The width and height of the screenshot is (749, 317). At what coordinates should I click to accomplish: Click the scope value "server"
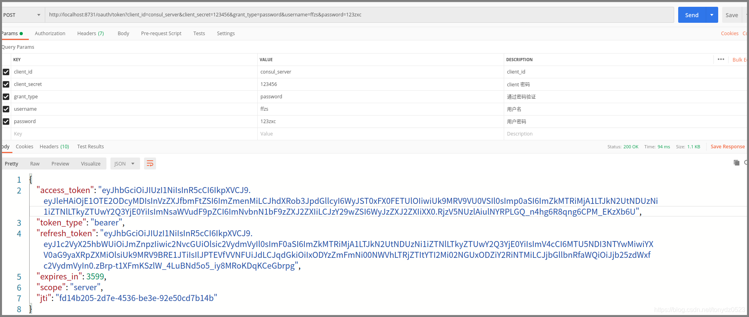click(x=85, y=287)
